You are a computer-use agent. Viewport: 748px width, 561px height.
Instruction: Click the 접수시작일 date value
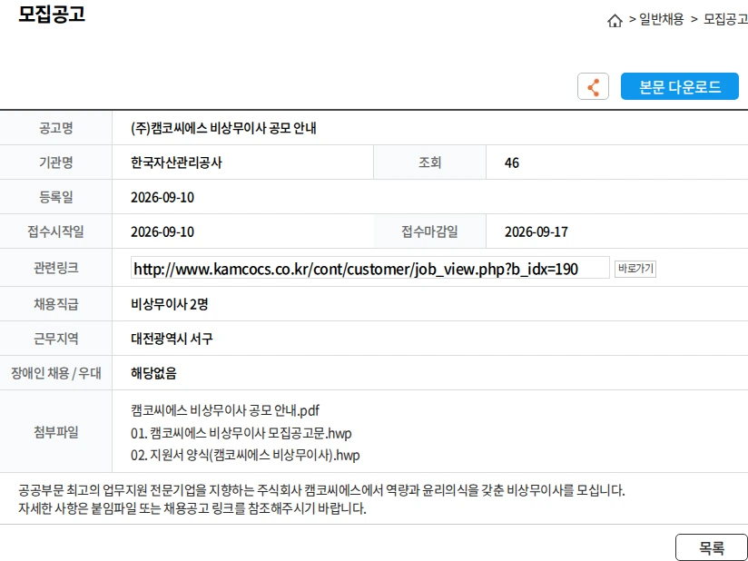point(162,231)
